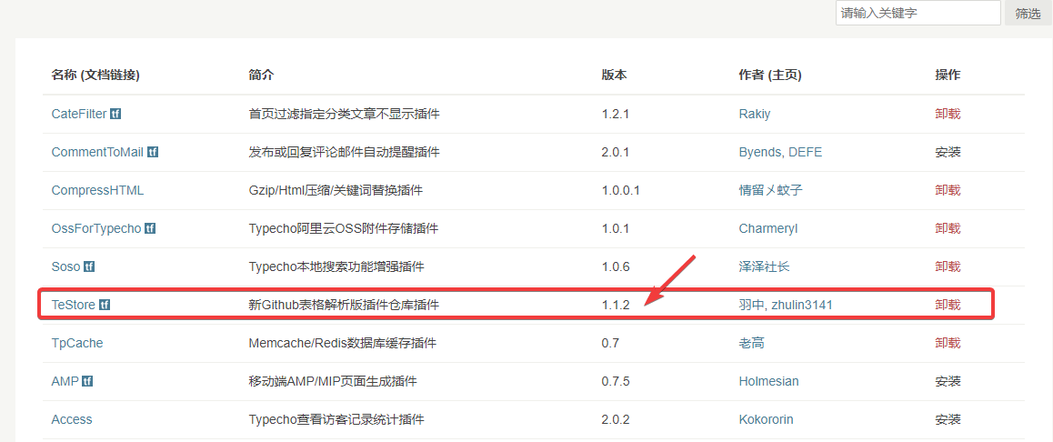1053x442 pixels.
Task: Click description 移动端AMP/MIP页面生成插件
Action: pyautogui.click(x=333, y=382)
